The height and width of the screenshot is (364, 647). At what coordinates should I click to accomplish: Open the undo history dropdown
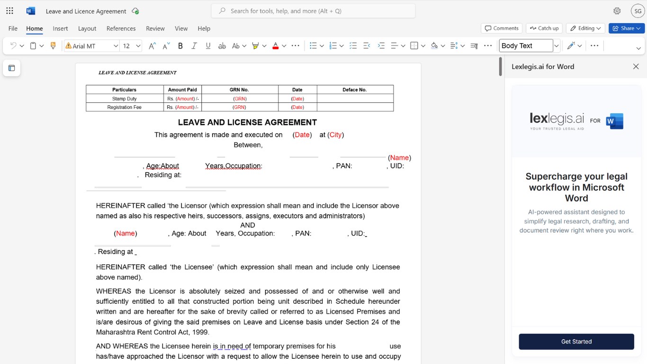[x=22, y=46]
